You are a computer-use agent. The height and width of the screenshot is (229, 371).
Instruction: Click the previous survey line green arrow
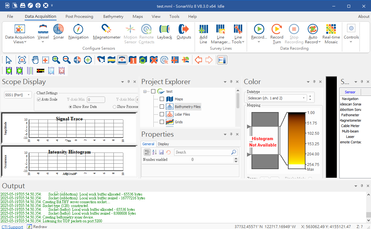9,70
